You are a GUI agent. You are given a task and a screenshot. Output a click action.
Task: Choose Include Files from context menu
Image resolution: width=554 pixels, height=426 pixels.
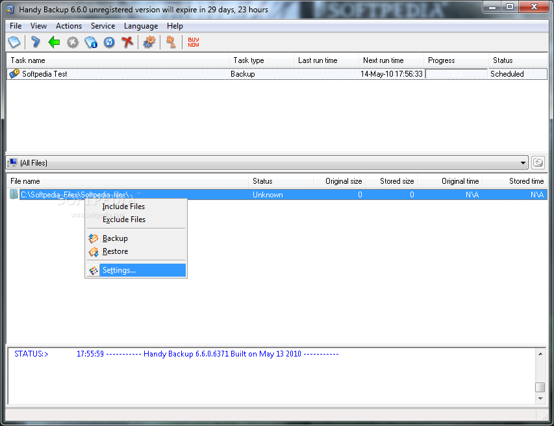(136, 207)
